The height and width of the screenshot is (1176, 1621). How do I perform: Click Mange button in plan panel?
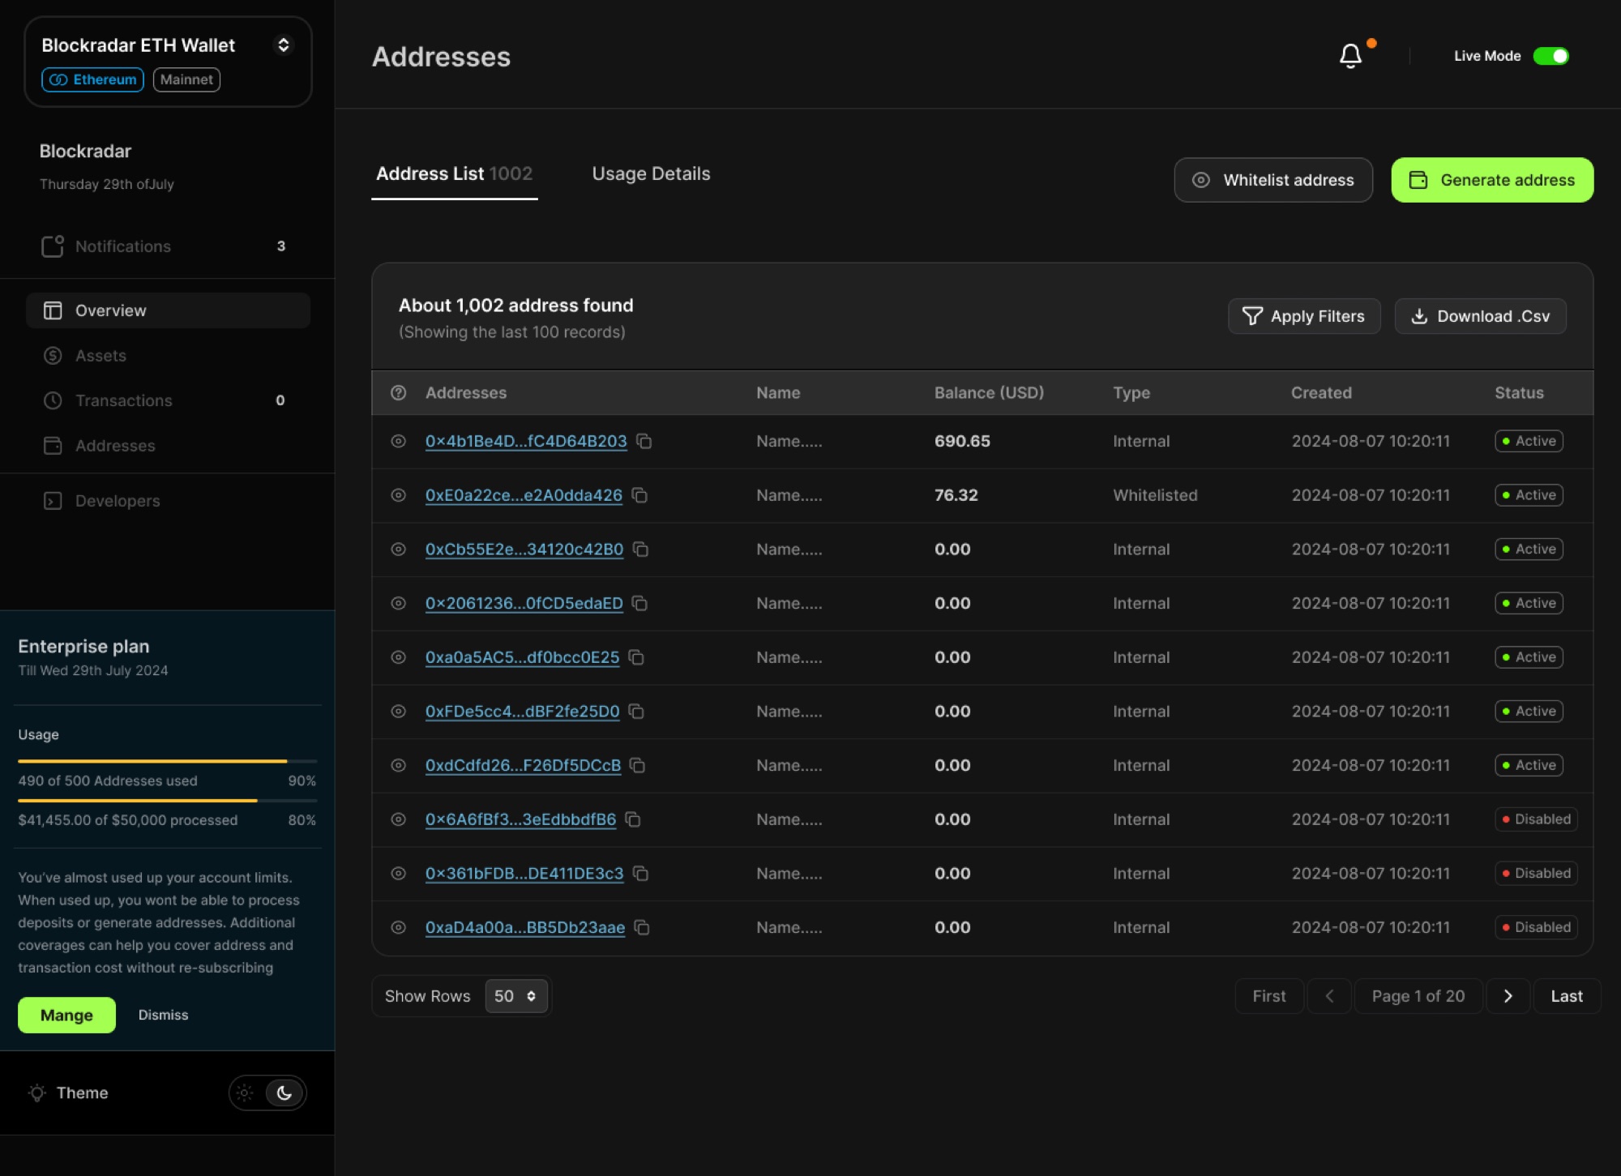[x=66, y=1015]
